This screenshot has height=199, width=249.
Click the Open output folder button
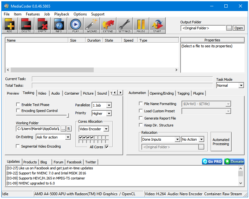[239, 28]
